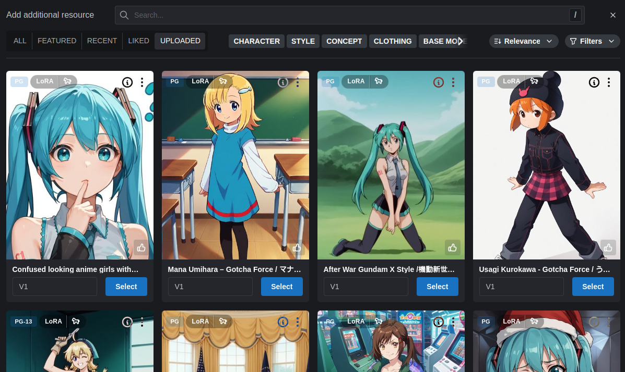Select the After War Gundam X Style resource
This screenshot has height=372, width=625.
437,287
